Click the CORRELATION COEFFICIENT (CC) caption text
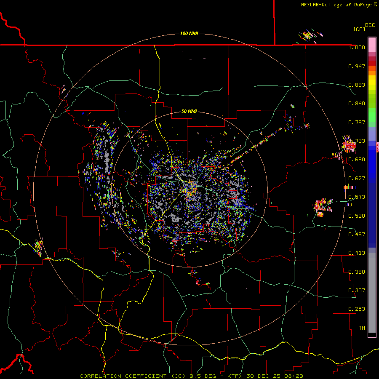This screenshot has width=379, height=379. click(x=133, y=376)
